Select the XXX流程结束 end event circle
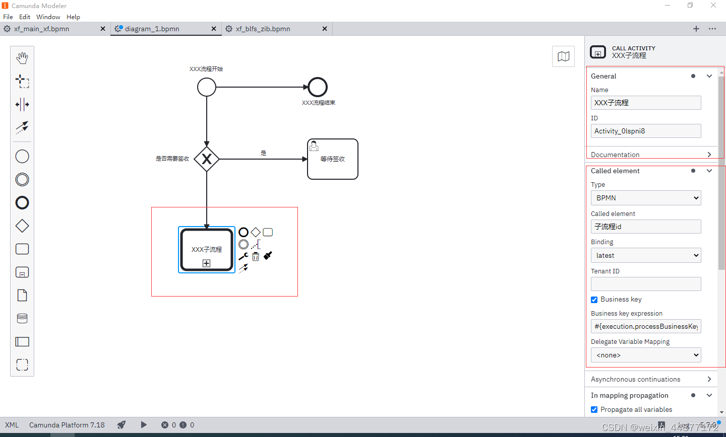This screenshot has width=726, height=437. (x=318, y=87)
